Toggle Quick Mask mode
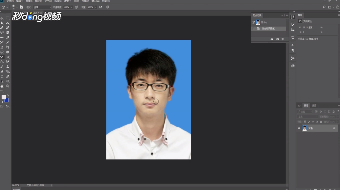This screenshot has height=190, width=340. [2, 106]
